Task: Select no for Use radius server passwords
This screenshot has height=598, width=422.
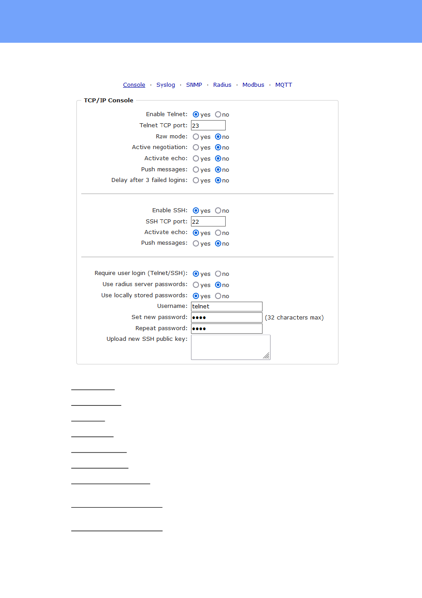Action: pos(218,285)
